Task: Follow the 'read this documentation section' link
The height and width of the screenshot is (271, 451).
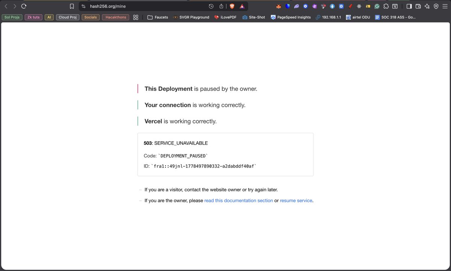Action: point(238,201)
